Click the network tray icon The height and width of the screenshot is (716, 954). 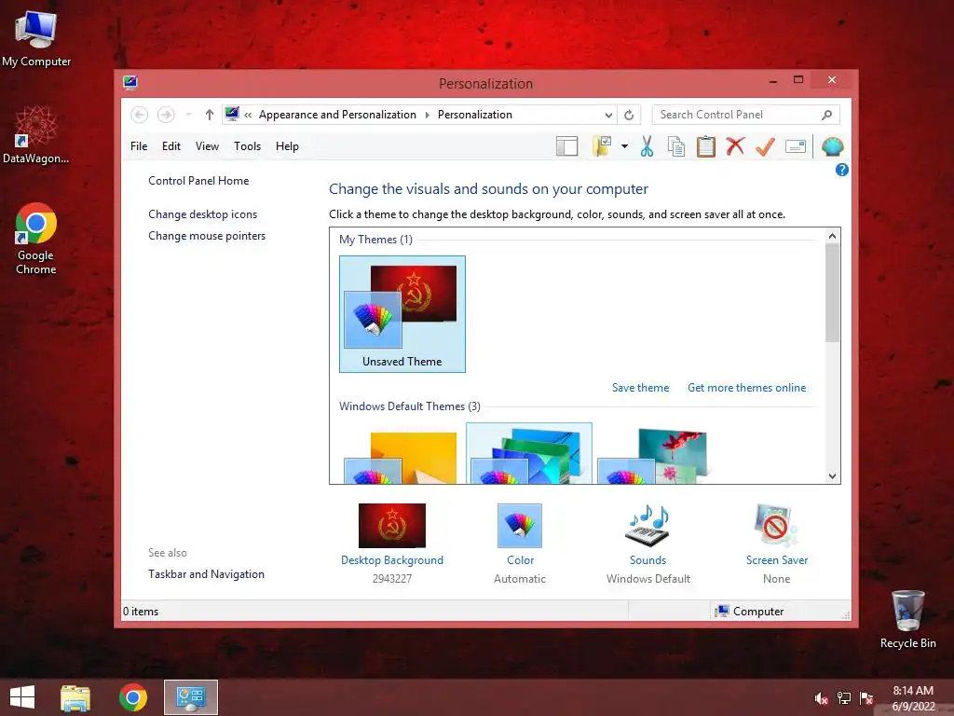pos(844,698)
